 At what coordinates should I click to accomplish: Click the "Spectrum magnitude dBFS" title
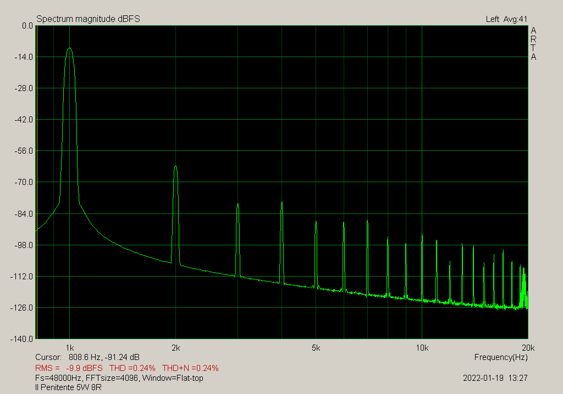click(88, 19)
